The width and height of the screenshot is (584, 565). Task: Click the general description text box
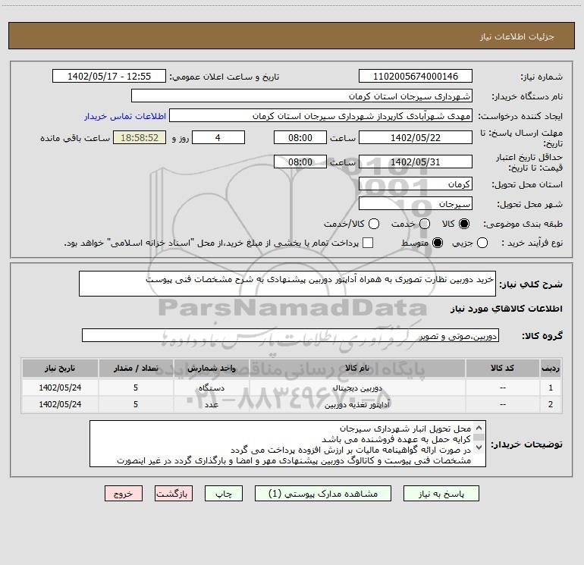pos(287,284)
